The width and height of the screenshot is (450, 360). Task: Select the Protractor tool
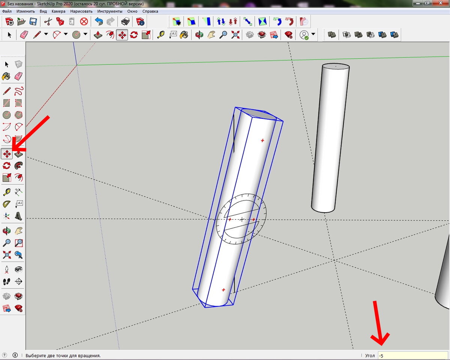pyautogui.click(x=6, y=204)
